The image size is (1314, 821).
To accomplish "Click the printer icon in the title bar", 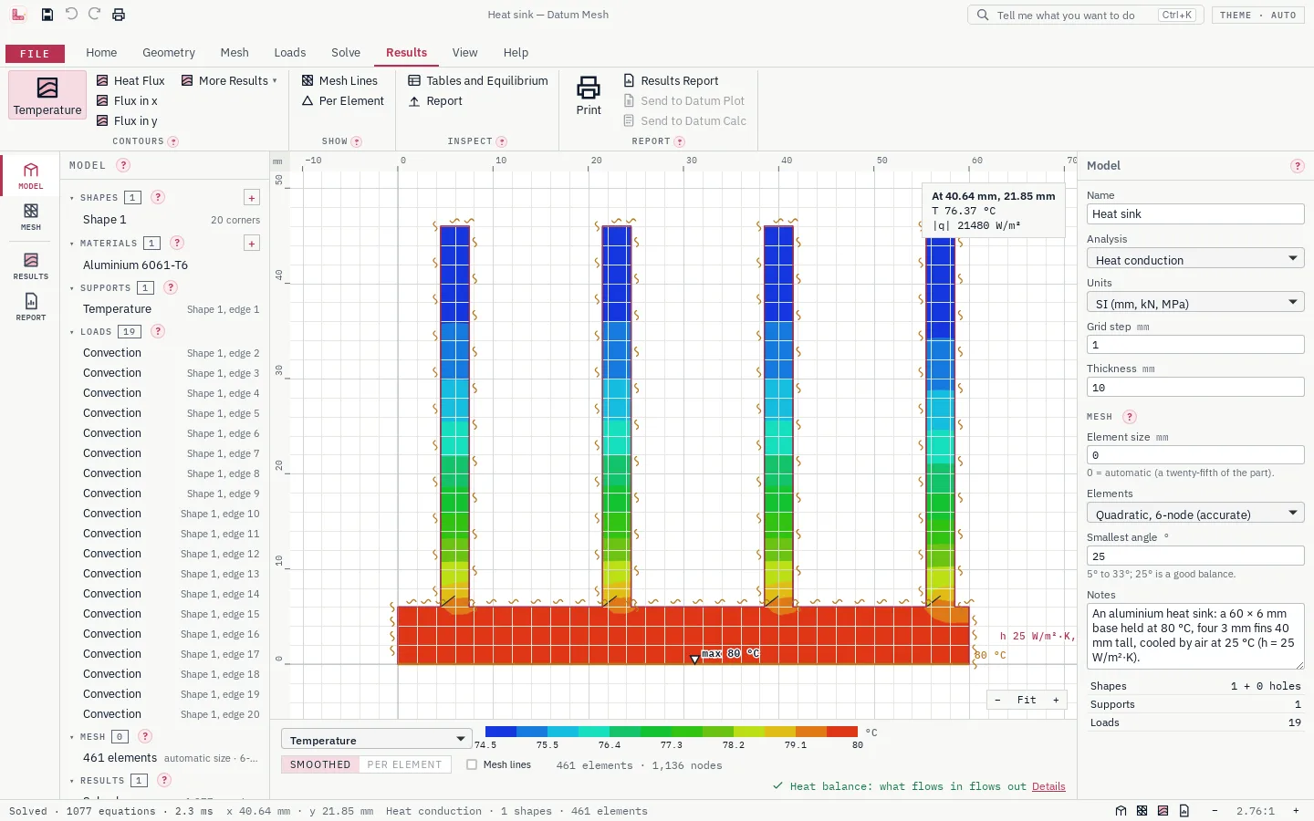I will (119, 15).
